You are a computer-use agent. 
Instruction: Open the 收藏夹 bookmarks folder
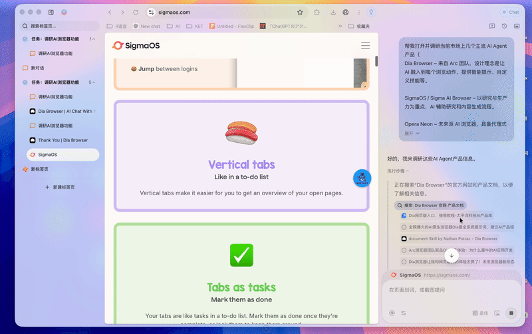(x=359, y=26)
